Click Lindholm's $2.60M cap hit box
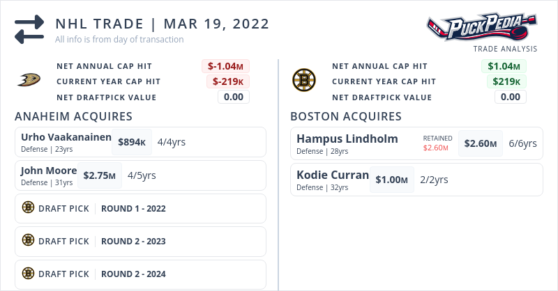 (x=481, y=143)
